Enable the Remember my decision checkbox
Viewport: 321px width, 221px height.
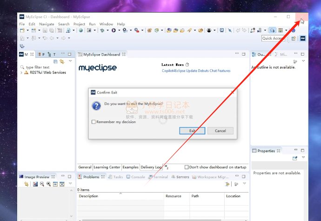tap(94, 122)
